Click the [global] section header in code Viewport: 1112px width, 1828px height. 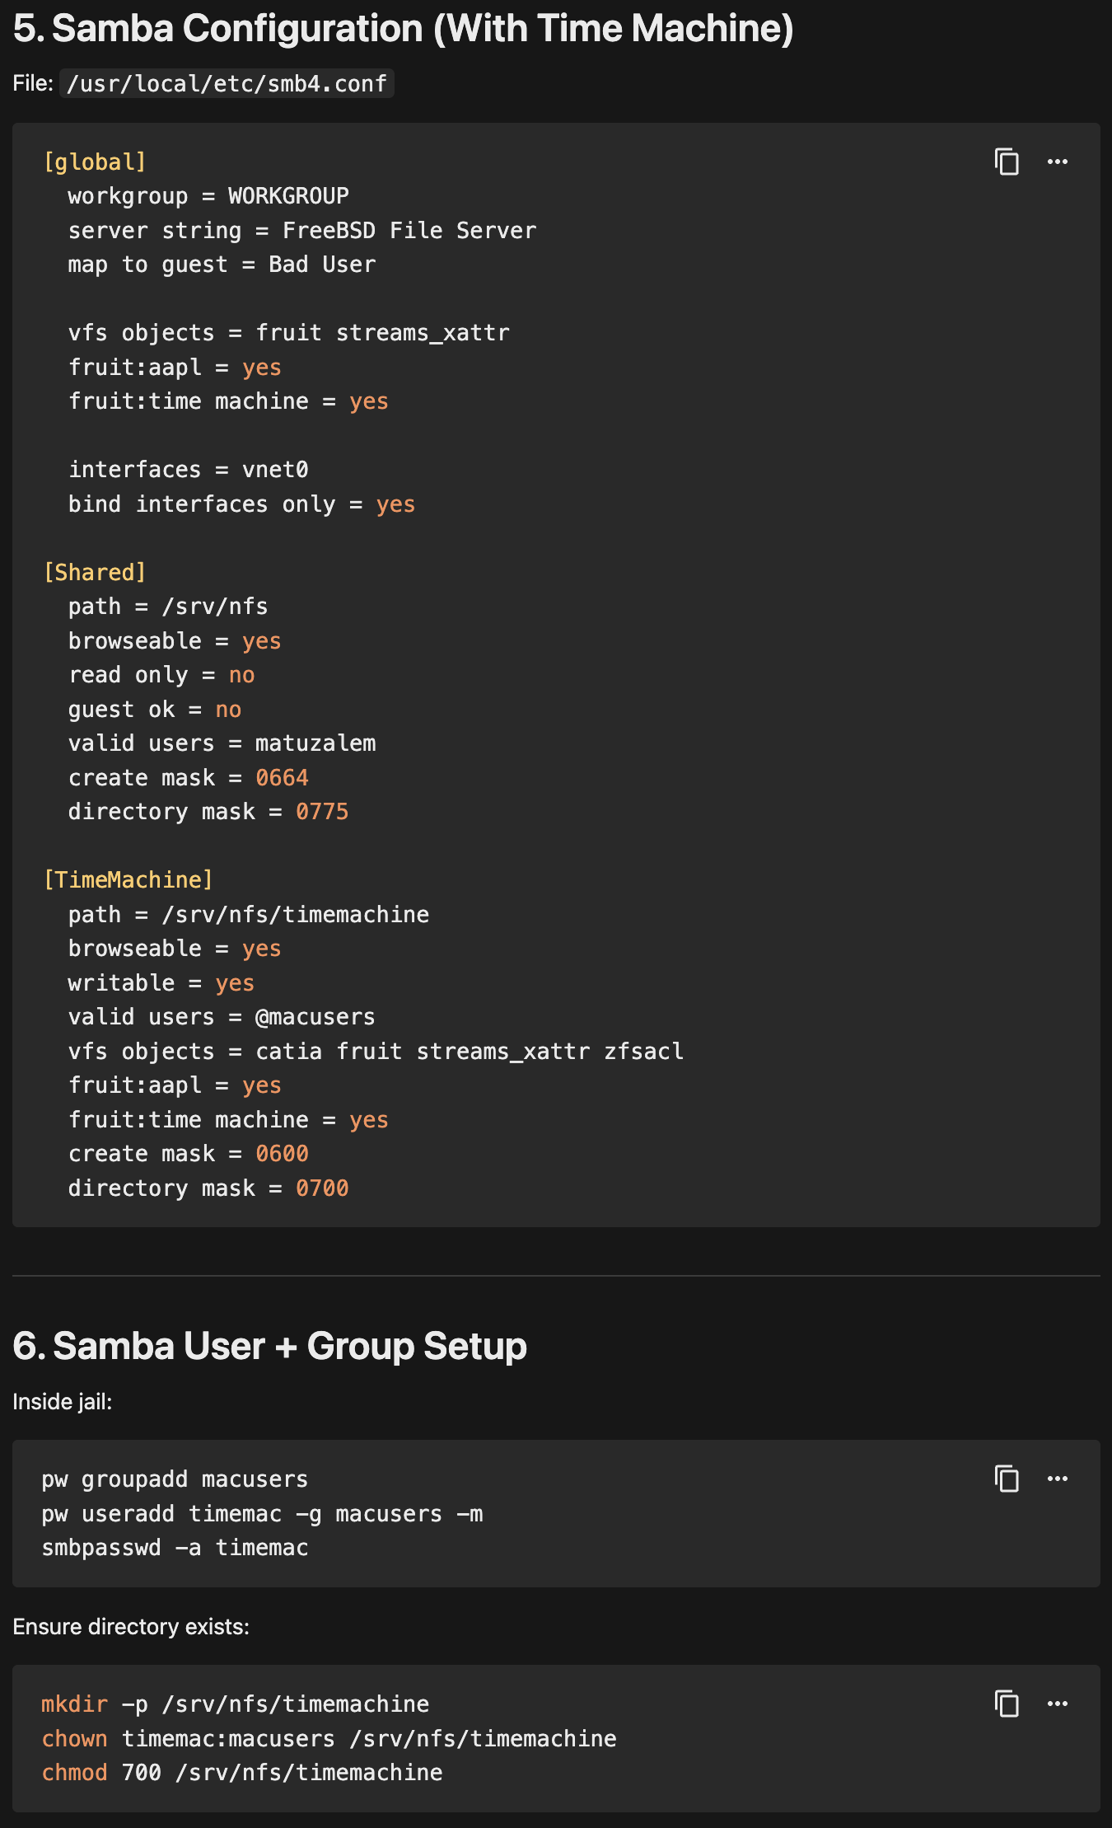(x=95, y=162)
